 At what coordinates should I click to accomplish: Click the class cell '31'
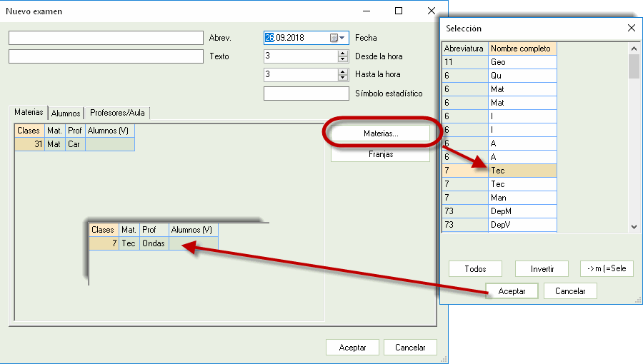29,144
